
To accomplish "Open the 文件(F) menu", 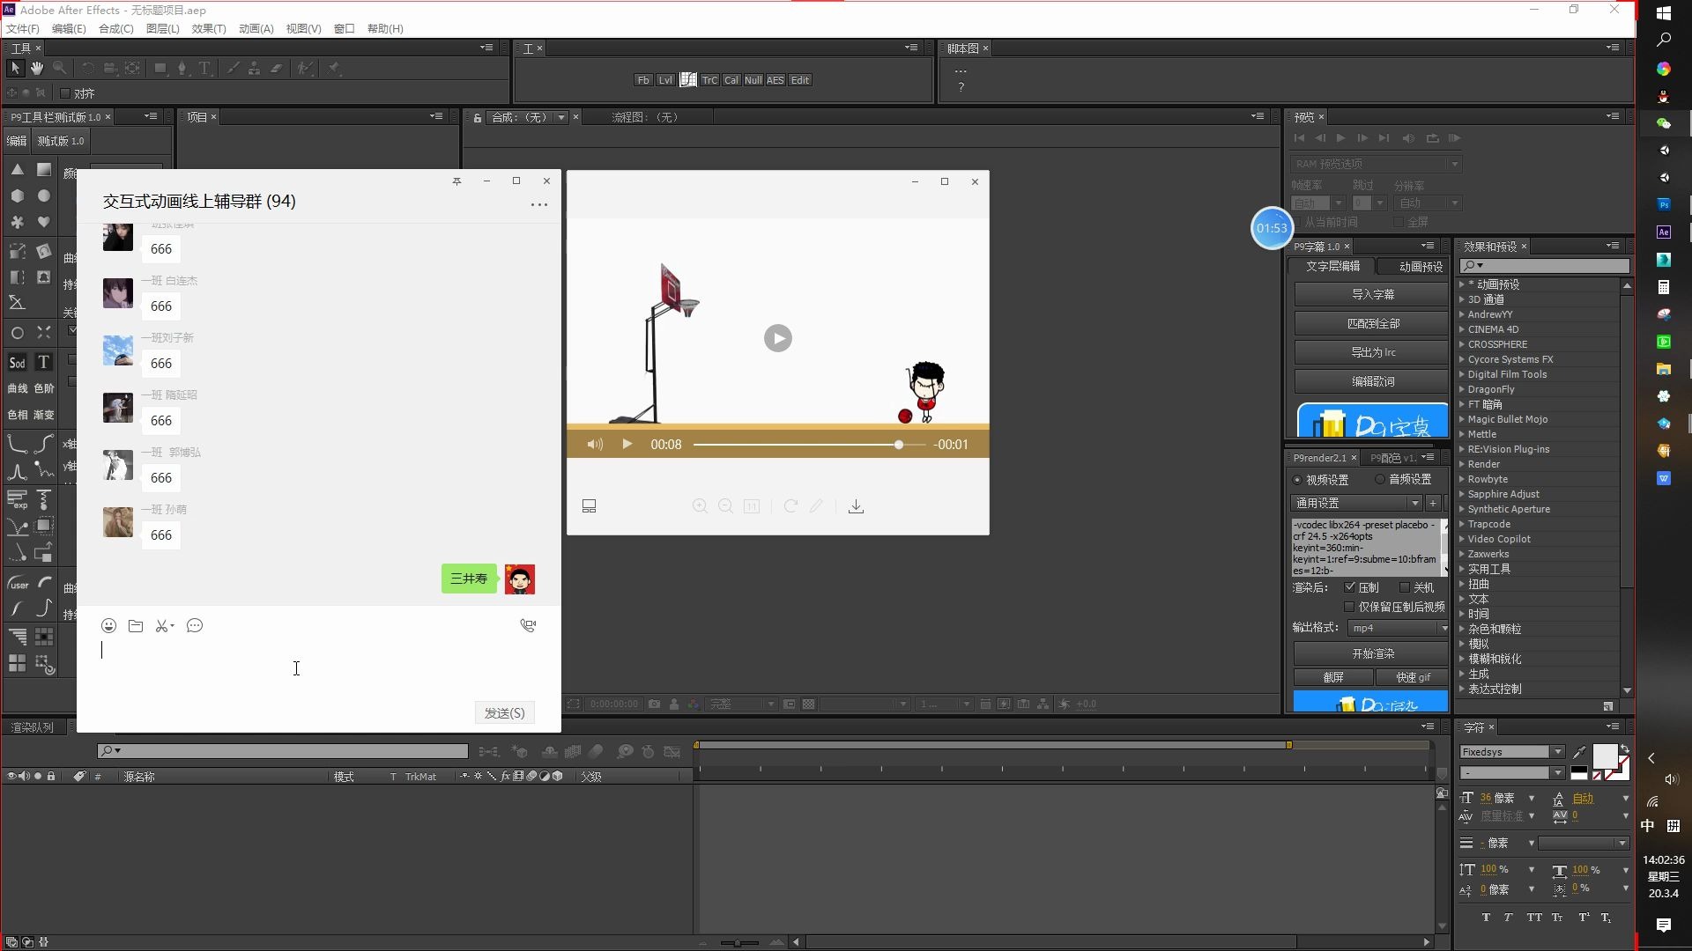I will tap(23, 29).
